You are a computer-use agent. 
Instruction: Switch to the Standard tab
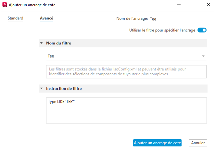point(15,19)
